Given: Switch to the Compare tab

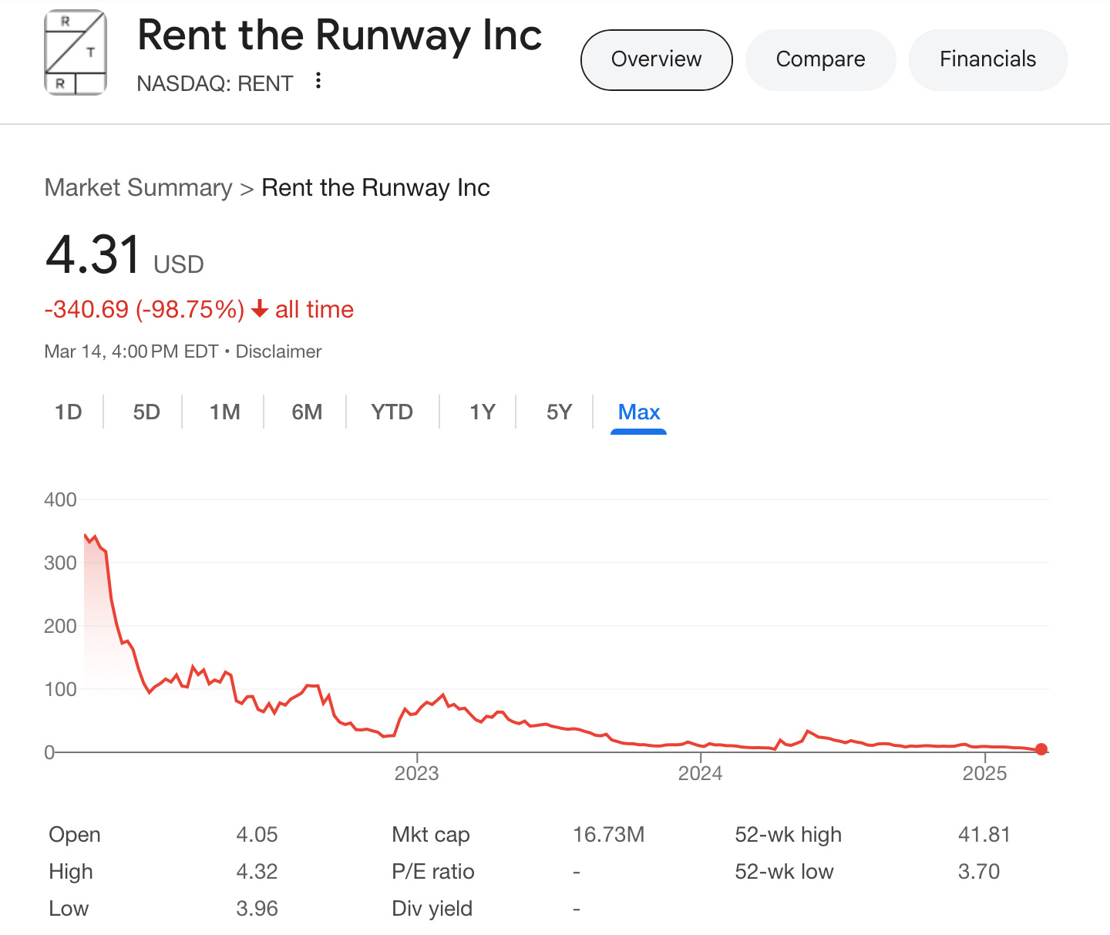Looking at the screenshot, I should [820, 59].
